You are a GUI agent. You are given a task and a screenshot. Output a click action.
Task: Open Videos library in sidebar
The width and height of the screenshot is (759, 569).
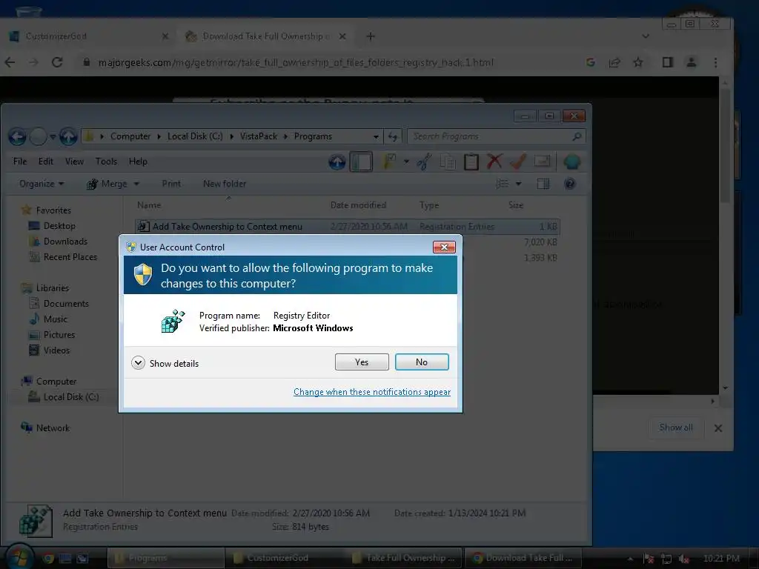click(56, 350)
